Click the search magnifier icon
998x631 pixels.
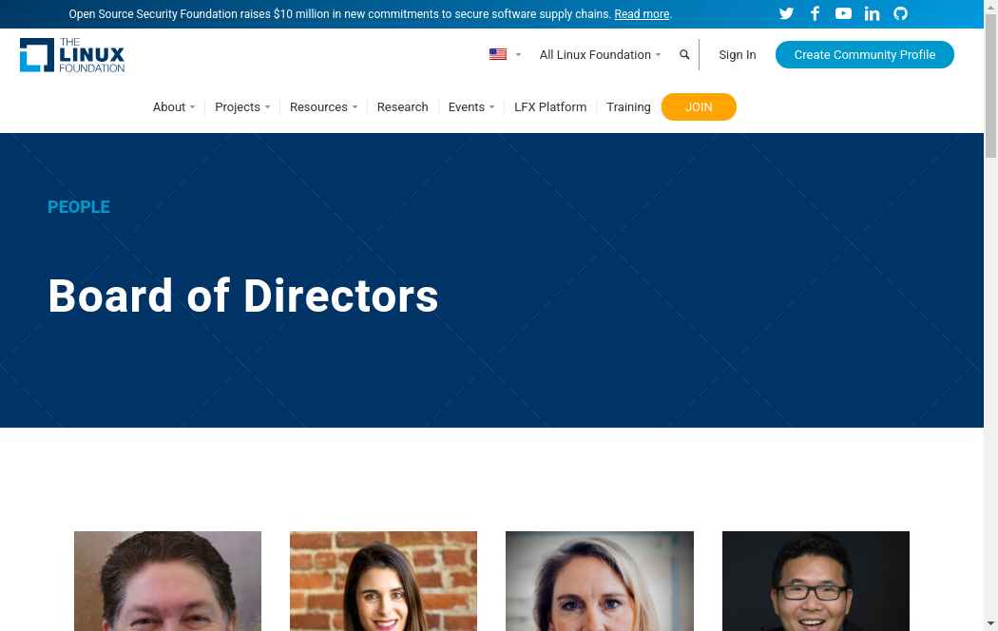coord(684,55)
